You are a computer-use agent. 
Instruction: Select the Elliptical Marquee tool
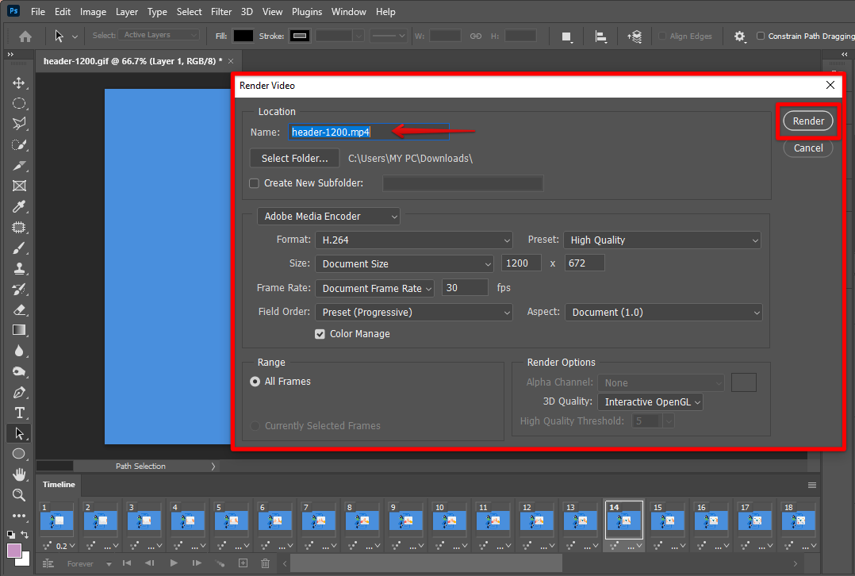19,104
